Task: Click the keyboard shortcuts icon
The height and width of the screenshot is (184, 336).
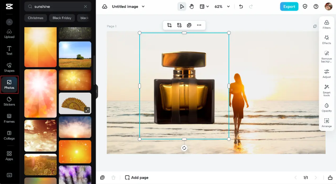Action: coord(9,175)
